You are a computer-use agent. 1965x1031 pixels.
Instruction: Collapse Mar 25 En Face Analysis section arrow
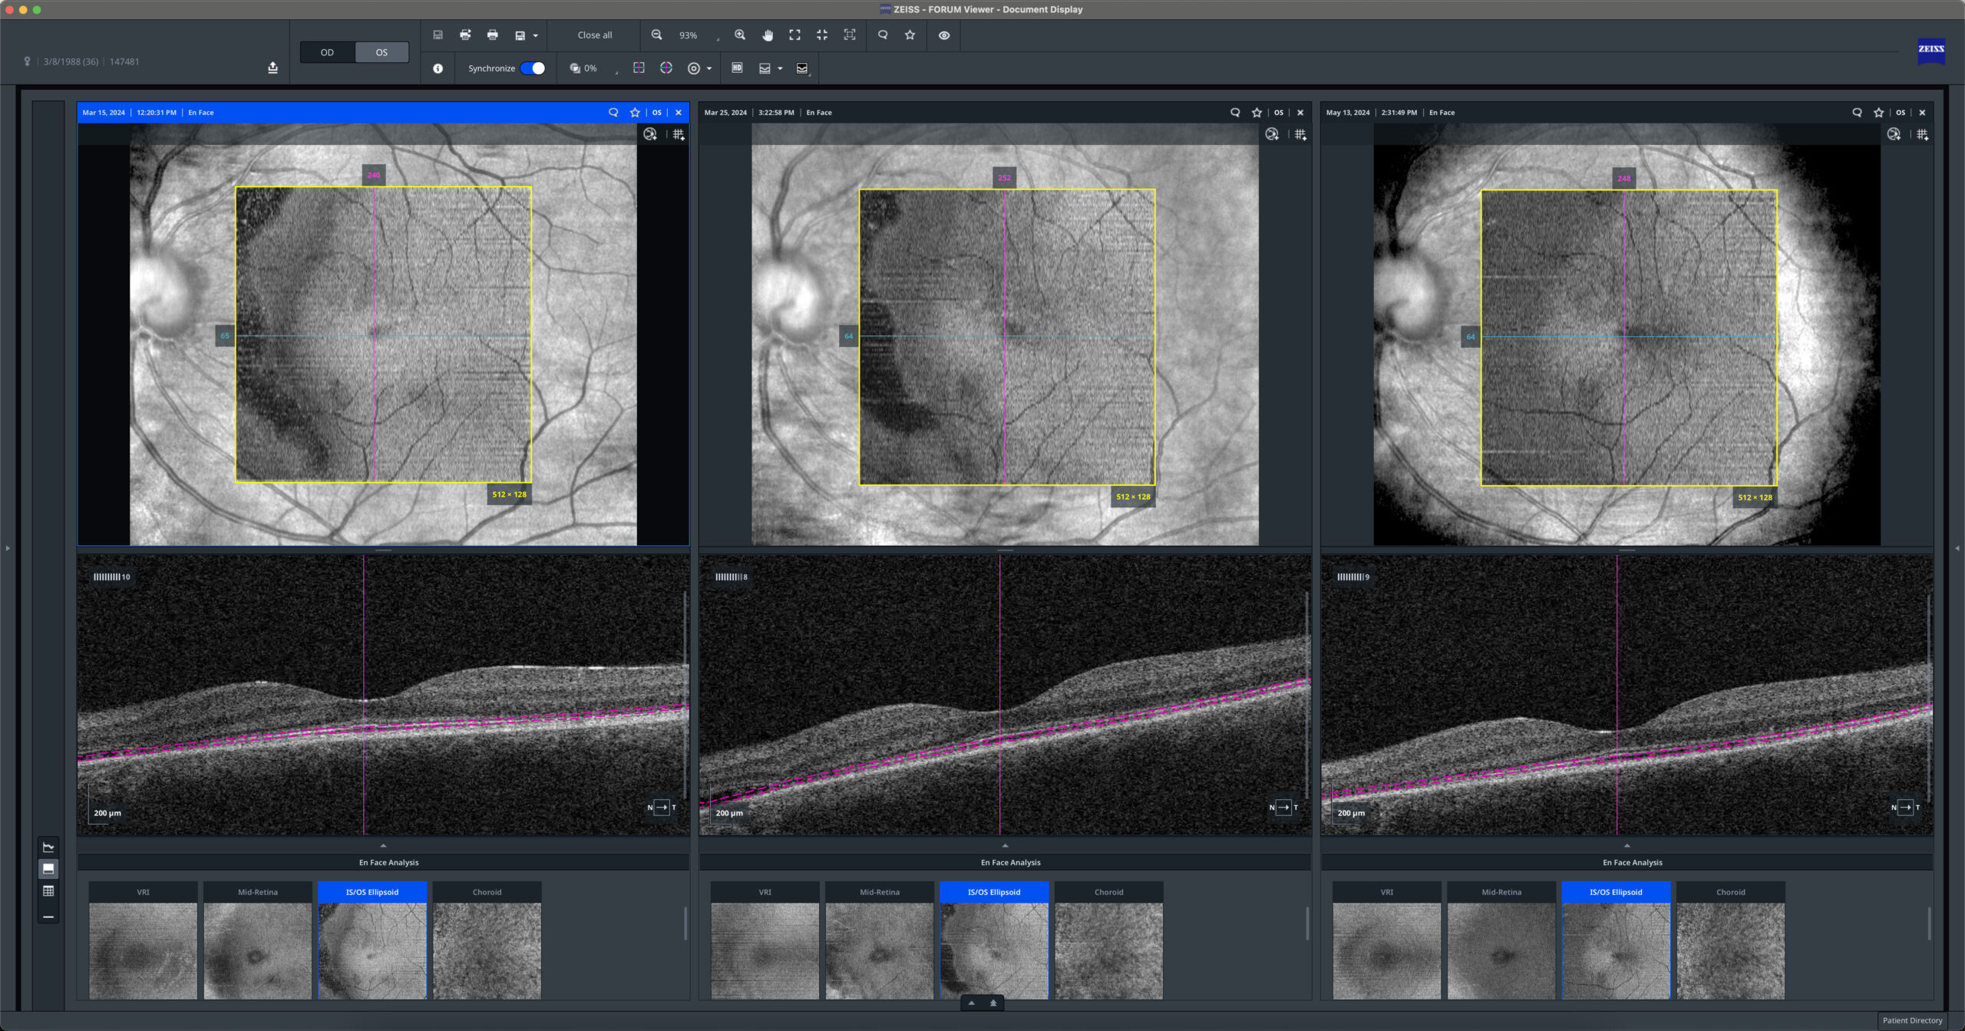pos(1005,845)
